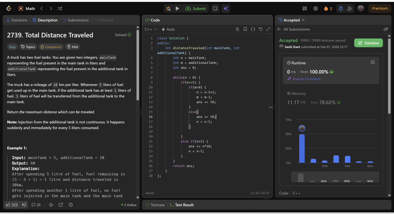
Task: Click the Ln 16, Col 31 status
Action: (x=260, y=193)
